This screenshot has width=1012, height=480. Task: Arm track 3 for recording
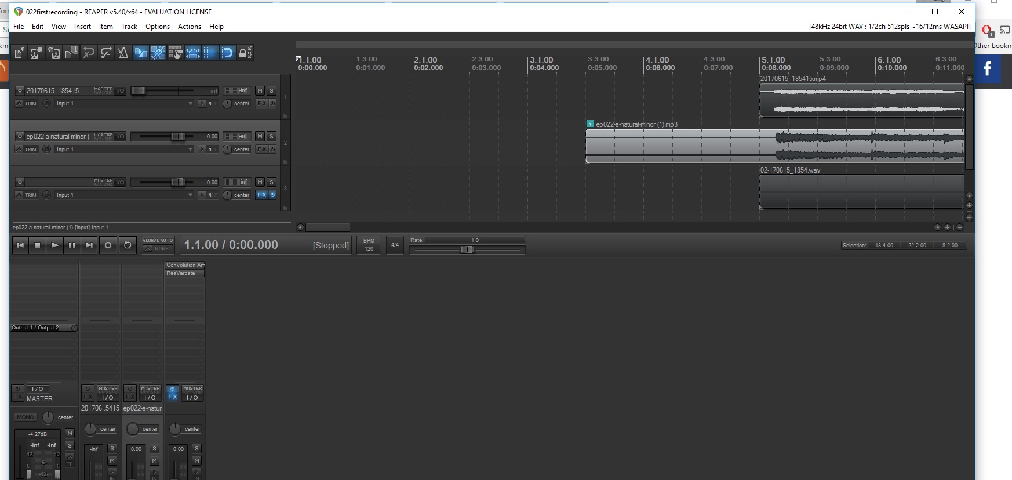[x=20, y=182]
